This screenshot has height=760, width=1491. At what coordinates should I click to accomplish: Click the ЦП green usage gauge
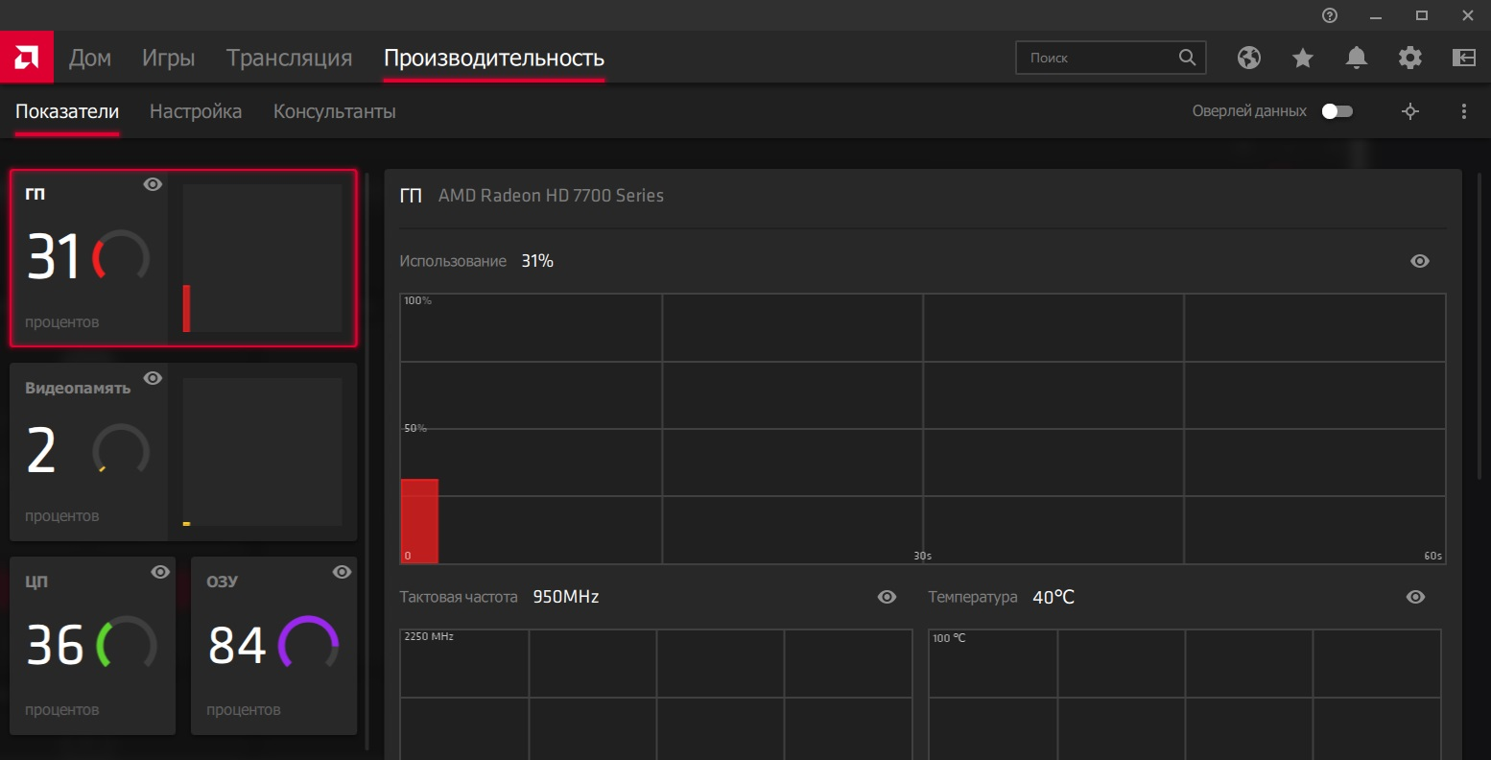(127, 644)
